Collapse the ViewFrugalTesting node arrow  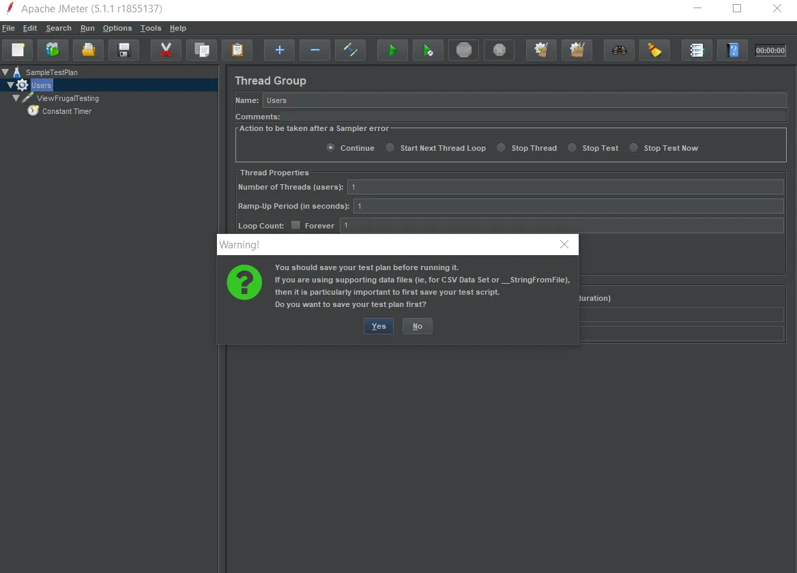coord(16,98)
